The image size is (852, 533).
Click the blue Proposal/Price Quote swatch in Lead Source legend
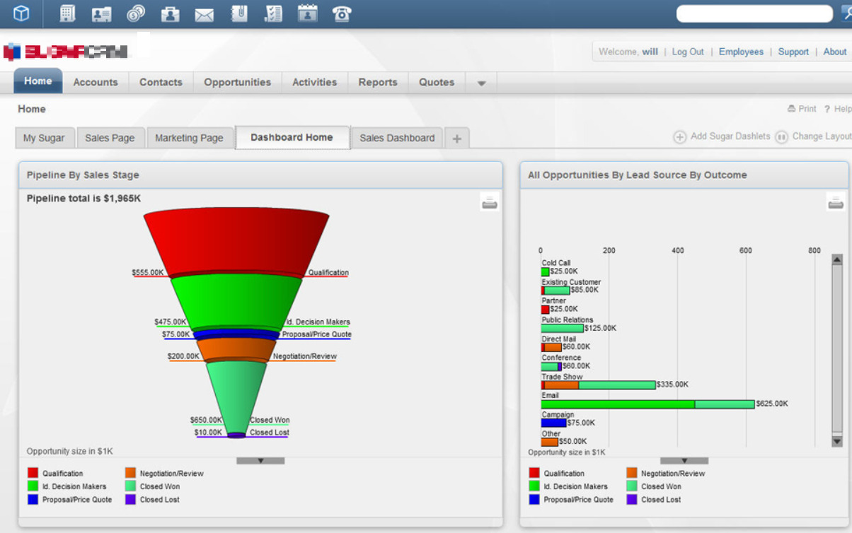tap(534, 500)
